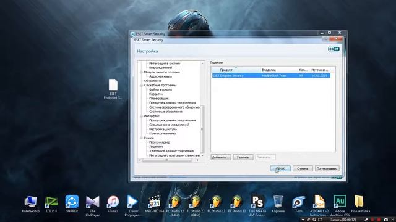Click the settings tree vertical scrollbar thumb

click(202, 129)
